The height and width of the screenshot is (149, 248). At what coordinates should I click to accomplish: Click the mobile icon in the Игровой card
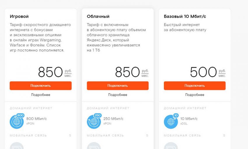(x=17, y=145)
